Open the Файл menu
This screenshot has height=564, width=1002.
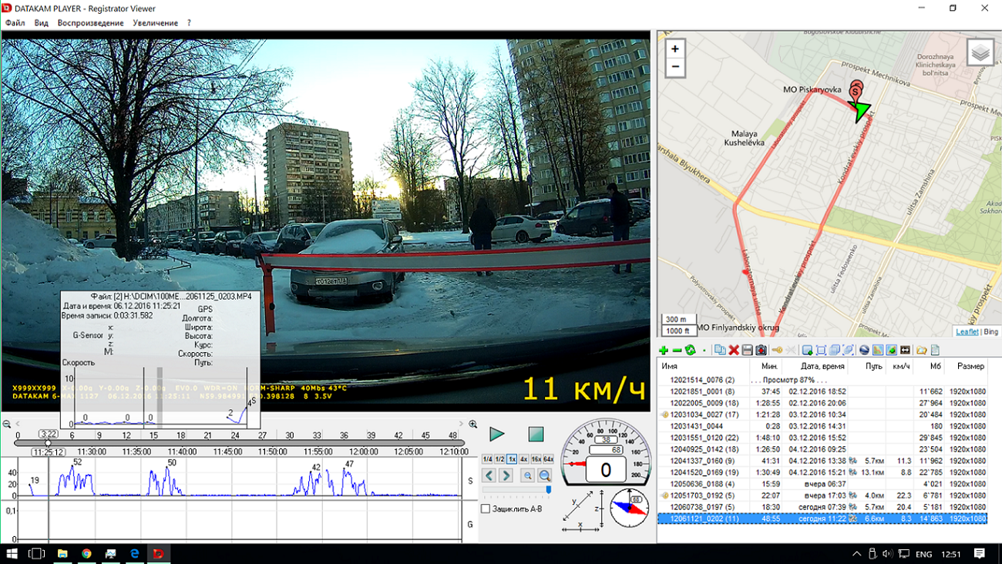pyautogui.click(x=15, y=23)
